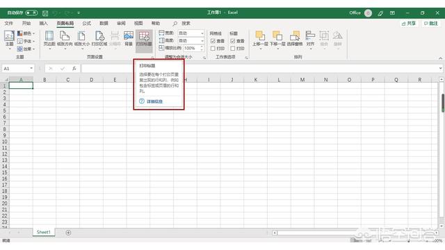Click the vertical scrollbar thumb
Image resolution: width=445 pixels, height=250 pixels.
click(442, 103)
